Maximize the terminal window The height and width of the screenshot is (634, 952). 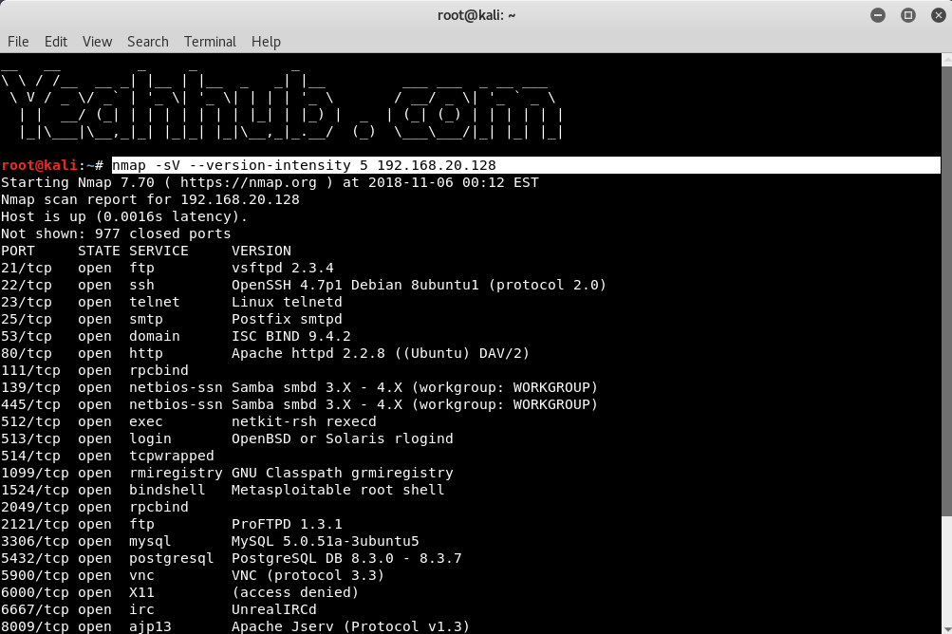[x=908, y=15]
